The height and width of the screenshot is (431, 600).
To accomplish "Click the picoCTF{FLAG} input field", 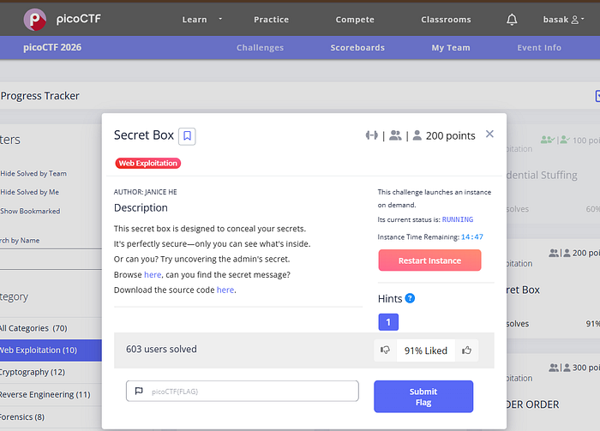I will 243,391.
